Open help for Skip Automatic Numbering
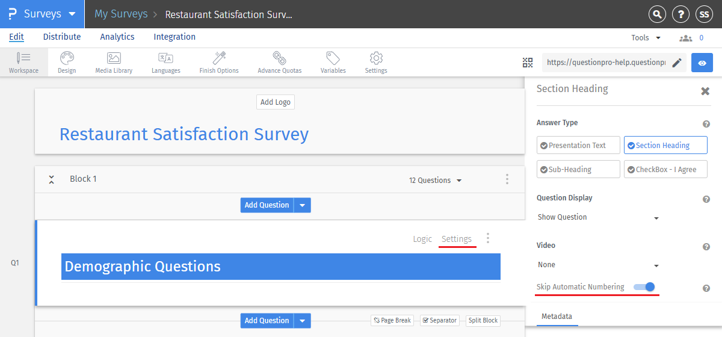Viewport: 722px width, 337px height. (706, 288)
